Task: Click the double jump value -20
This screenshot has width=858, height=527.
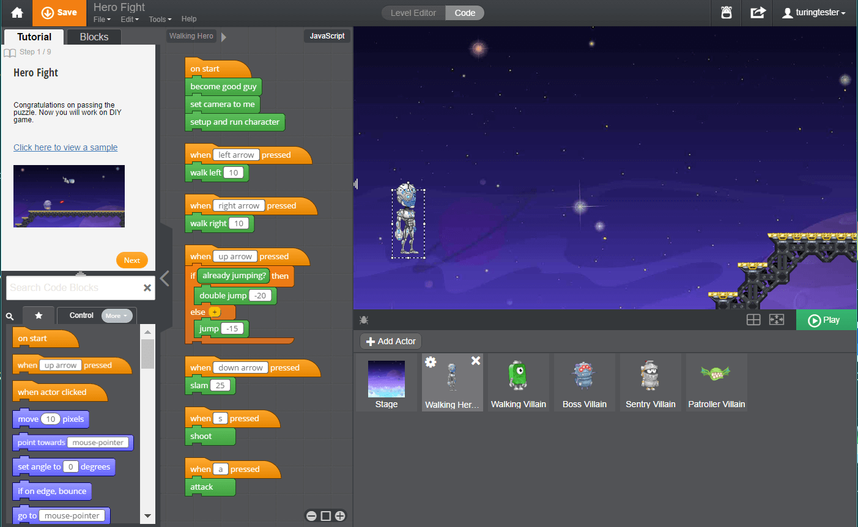Action: tap(261, 296)
